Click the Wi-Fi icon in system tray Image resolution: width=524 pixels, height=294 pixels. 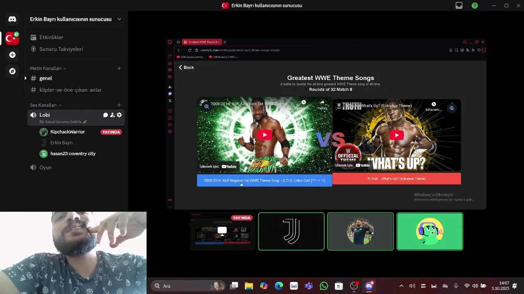[x=467, y=286]
